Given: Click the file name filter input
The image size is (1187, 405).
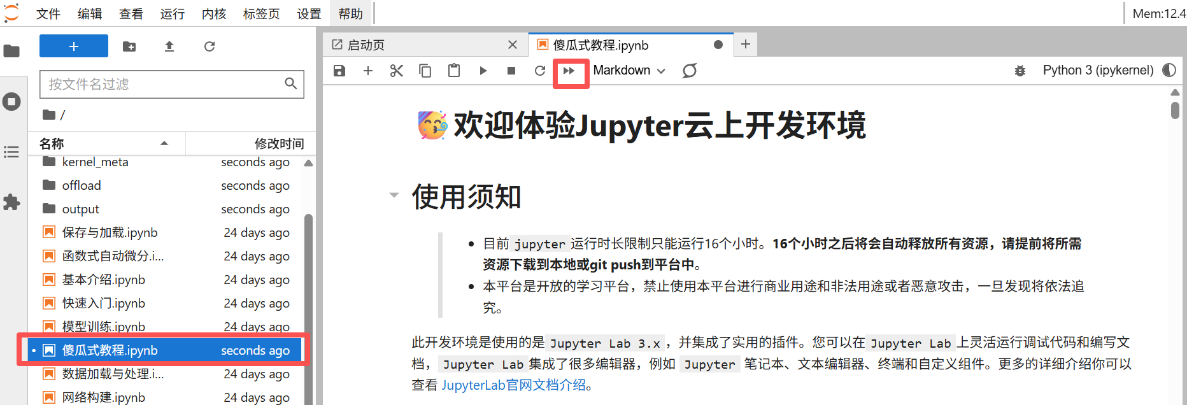Looking at the screenshot, I should pyautogui.click(x=172, y=84).
